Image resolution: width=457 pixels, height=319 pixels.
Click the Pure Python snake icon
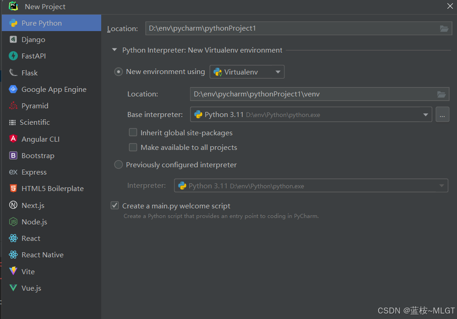coord(13,23)
